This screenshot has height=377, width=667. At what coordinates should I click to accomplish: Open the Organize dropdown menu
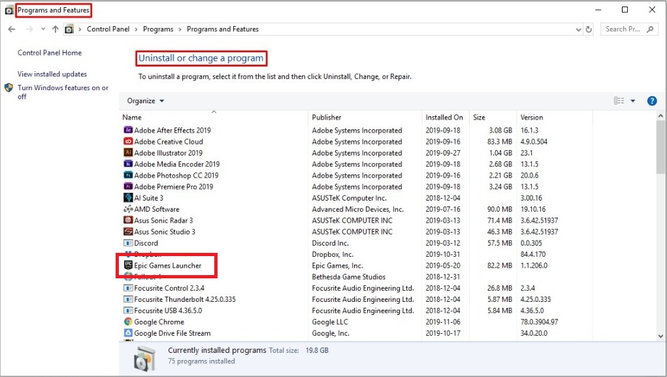[x=146, y=101]
